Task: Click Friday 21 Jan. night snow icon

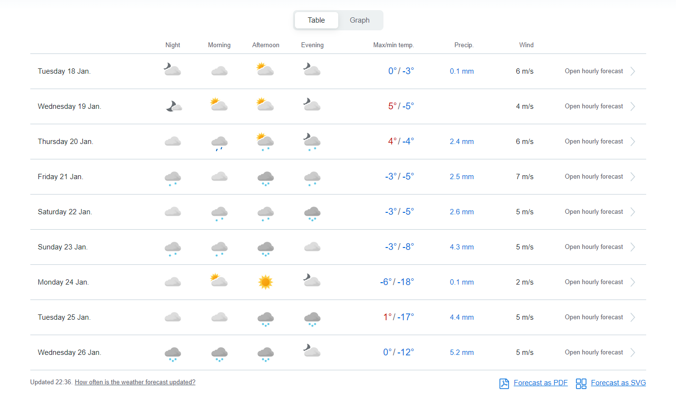Action: (x=173, y=178)
